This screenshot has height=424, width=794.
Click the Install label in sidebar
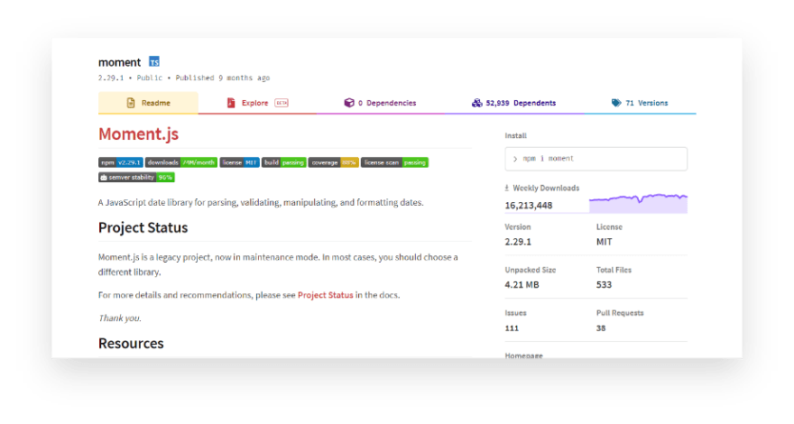pos(515,135)
